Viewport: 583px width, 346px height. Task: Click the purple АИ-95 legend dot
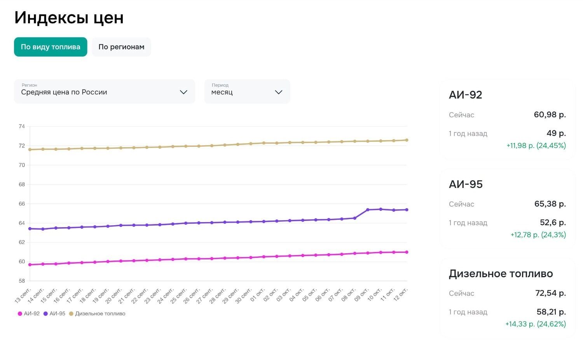45,314
